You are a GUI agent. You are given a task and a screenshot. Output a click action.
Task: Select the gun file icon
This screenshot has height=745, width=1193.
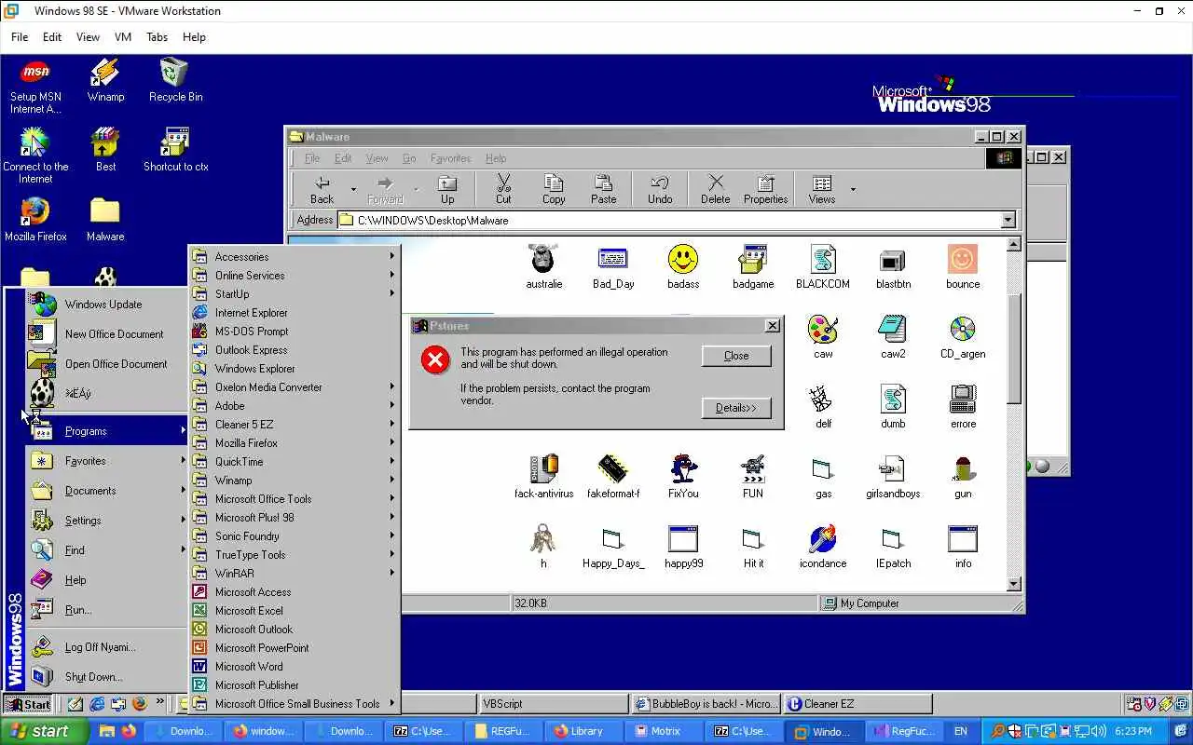click(963, 470)
